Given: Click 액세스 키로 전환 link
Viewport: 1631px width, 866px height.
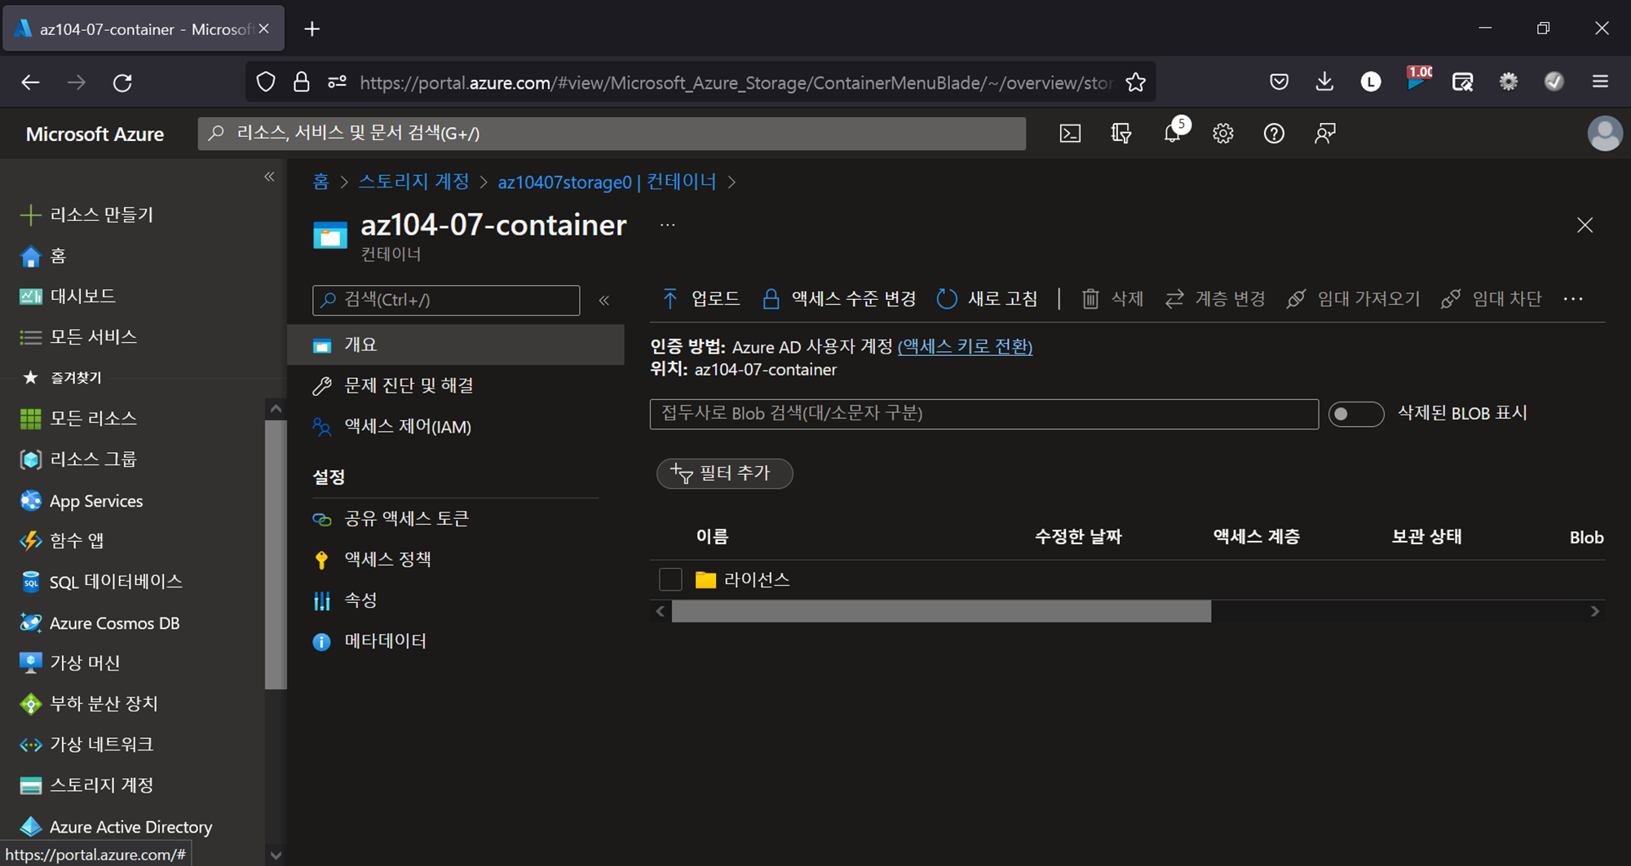Looking at the screenshot, I should (965, 346).
